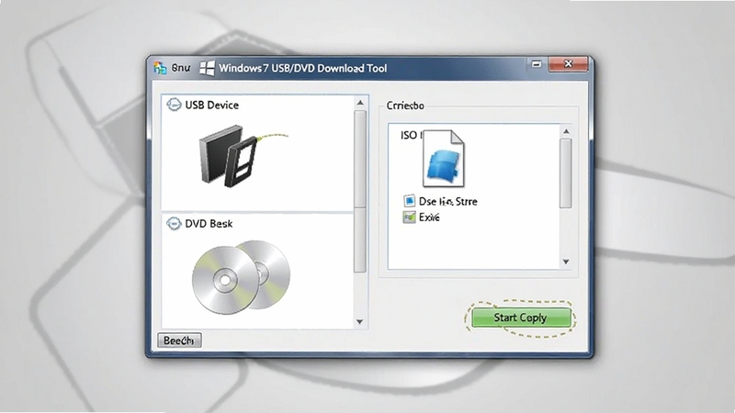Viewport: 735px width, 413px height.
Task: Click down arrow of ISO list scrollbar
Action: pyautogui.click(x=566, y=262)
